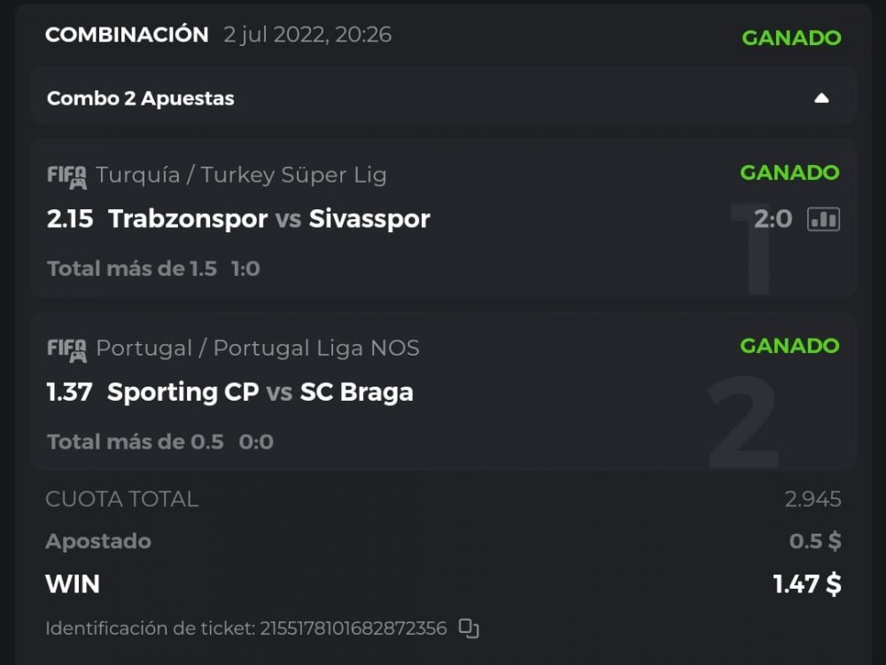The height and width of the screenshot is (665, 886).
Task: Click the COMBINACIÓN title
Action: coord(127,35)
